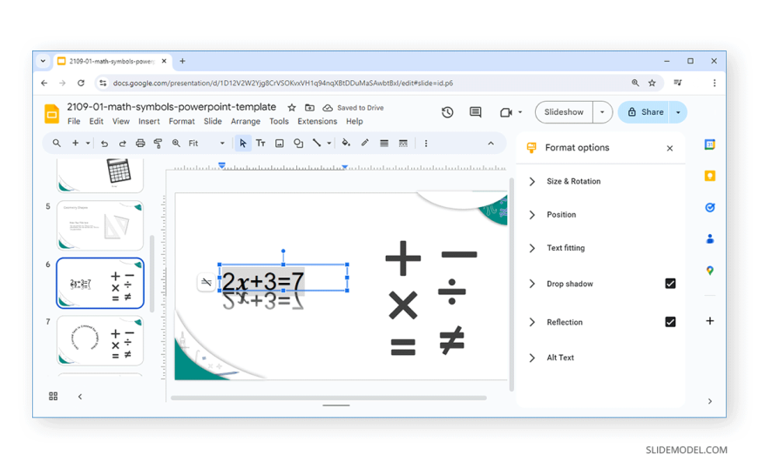Click the move to folder icon

coord(309,108)
